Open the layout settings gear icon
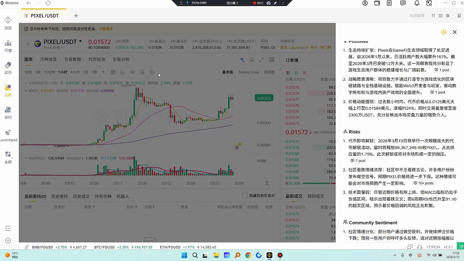This screenshot has width=464, height=261. click(448, 16)
